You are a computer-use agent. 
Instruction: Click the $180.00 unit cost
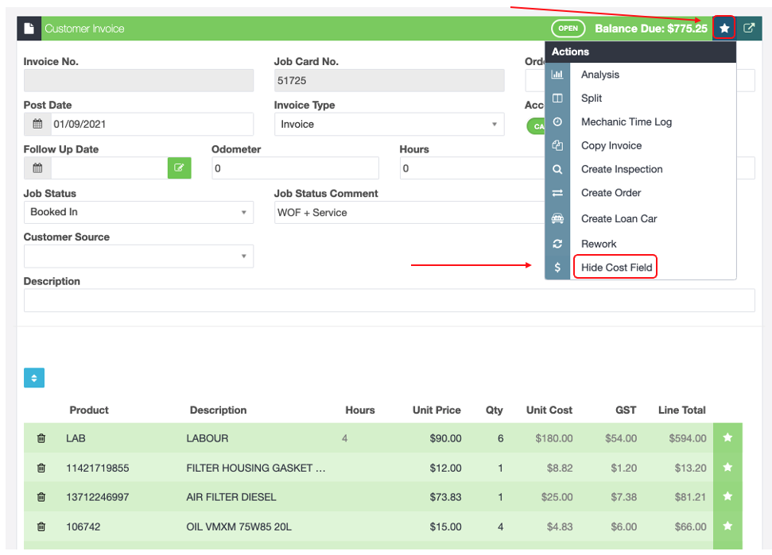[x=554, y=438]
